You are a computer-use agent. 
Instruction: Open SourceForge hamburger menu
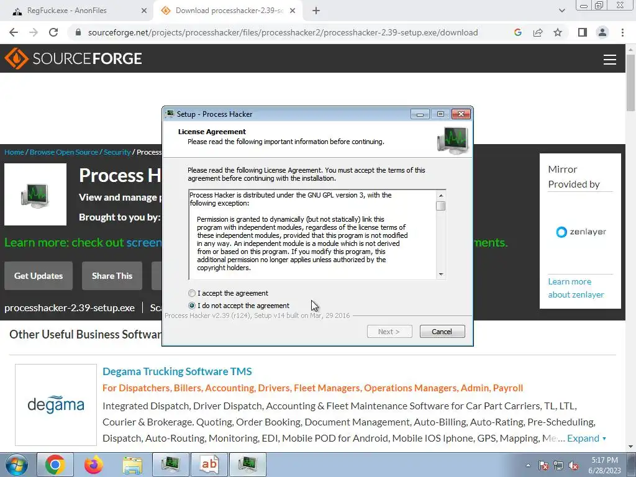[x=610, y=60]
